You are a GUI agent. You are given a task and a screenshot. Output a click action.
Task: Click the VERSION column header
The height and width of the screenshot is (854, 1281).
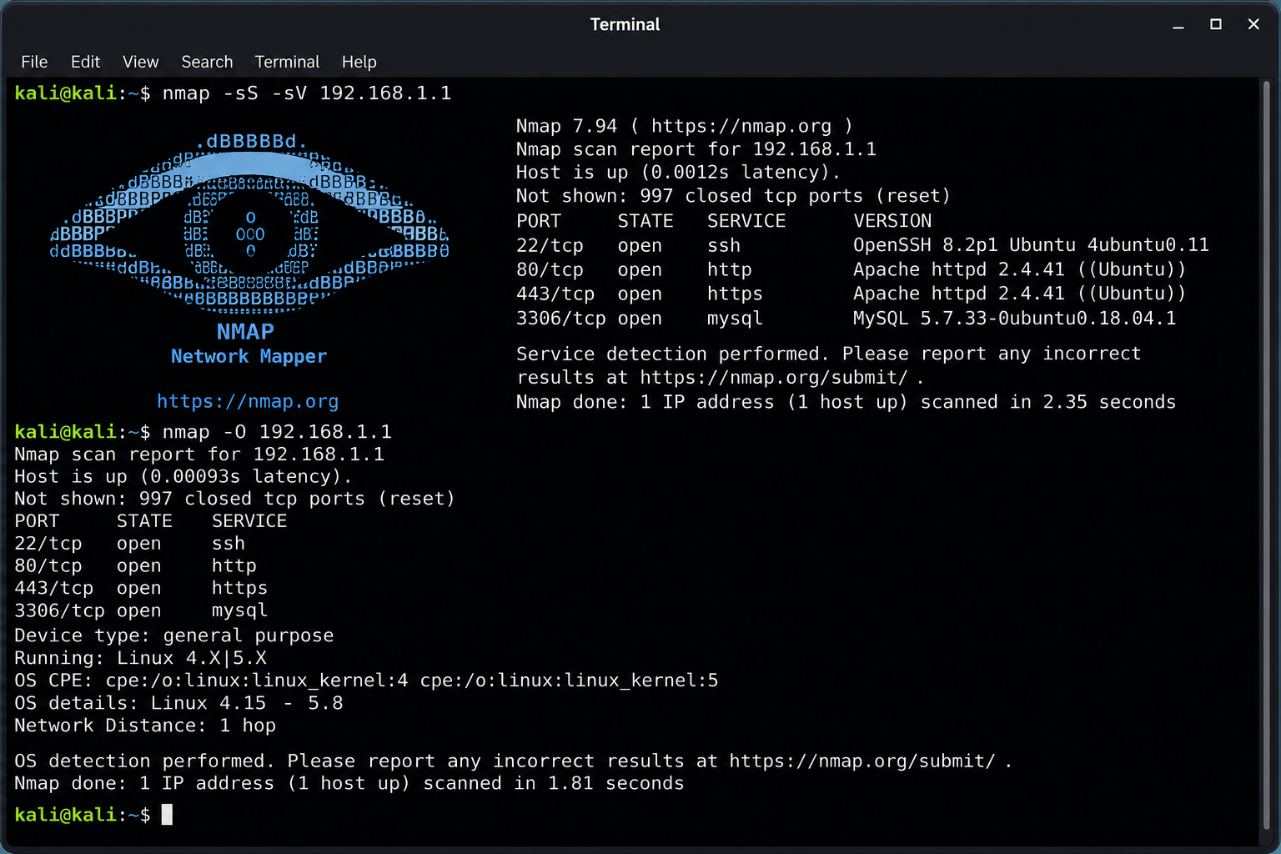point(892,221)
